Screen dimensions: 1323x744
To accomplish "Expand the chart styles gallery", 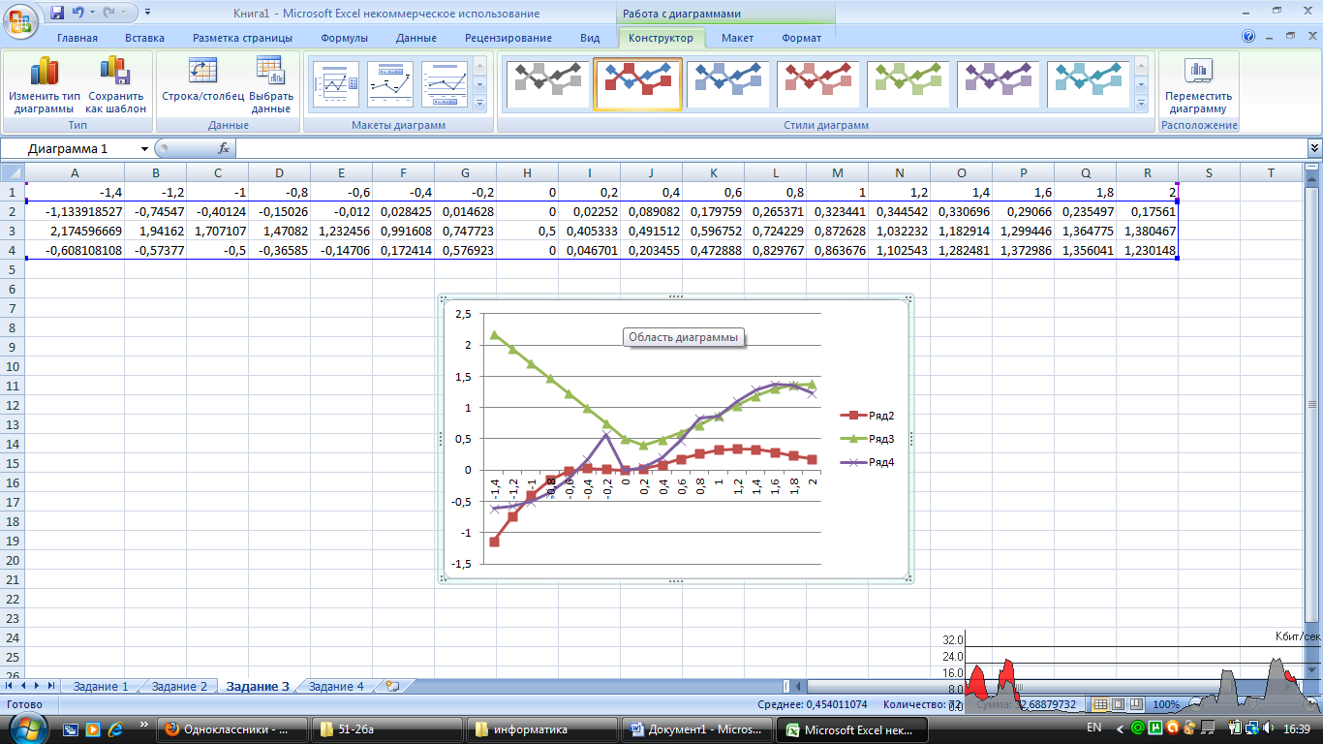I will coord(1141,103).
